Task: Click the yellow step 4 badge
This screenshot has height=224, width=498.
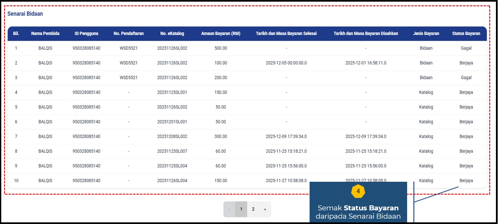Action: [x=358, y=192]
